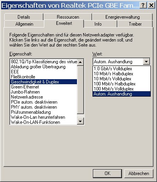This screenshot has height=182, width=157.
Task: Select the Netzwerkadresse property
Action: click(44, 97)
